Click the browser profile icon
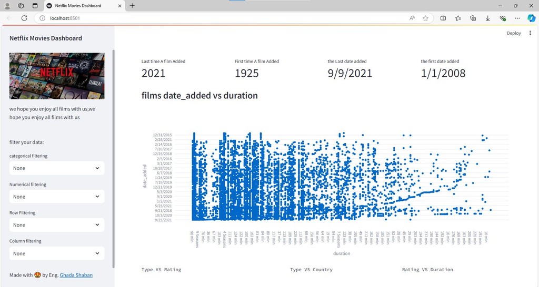The width and height of the screenshot is (539, 287). 7,6
